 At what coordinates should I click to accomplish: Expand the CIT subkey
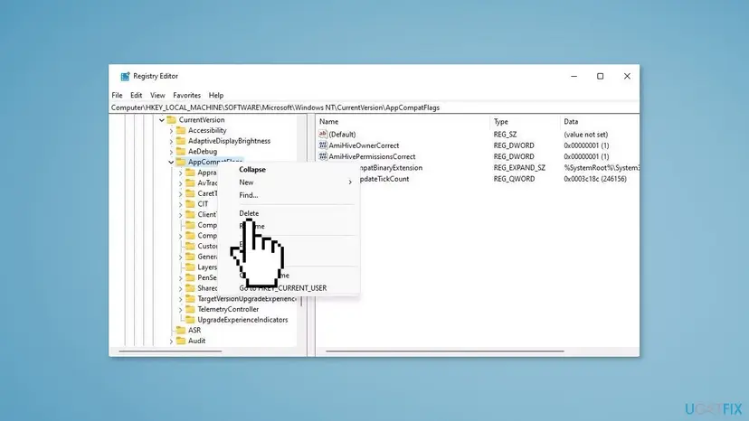tap(181, 204)
